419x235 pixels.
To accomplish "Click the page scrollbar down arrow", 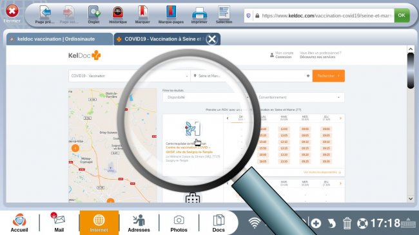I will click(411, 199).
